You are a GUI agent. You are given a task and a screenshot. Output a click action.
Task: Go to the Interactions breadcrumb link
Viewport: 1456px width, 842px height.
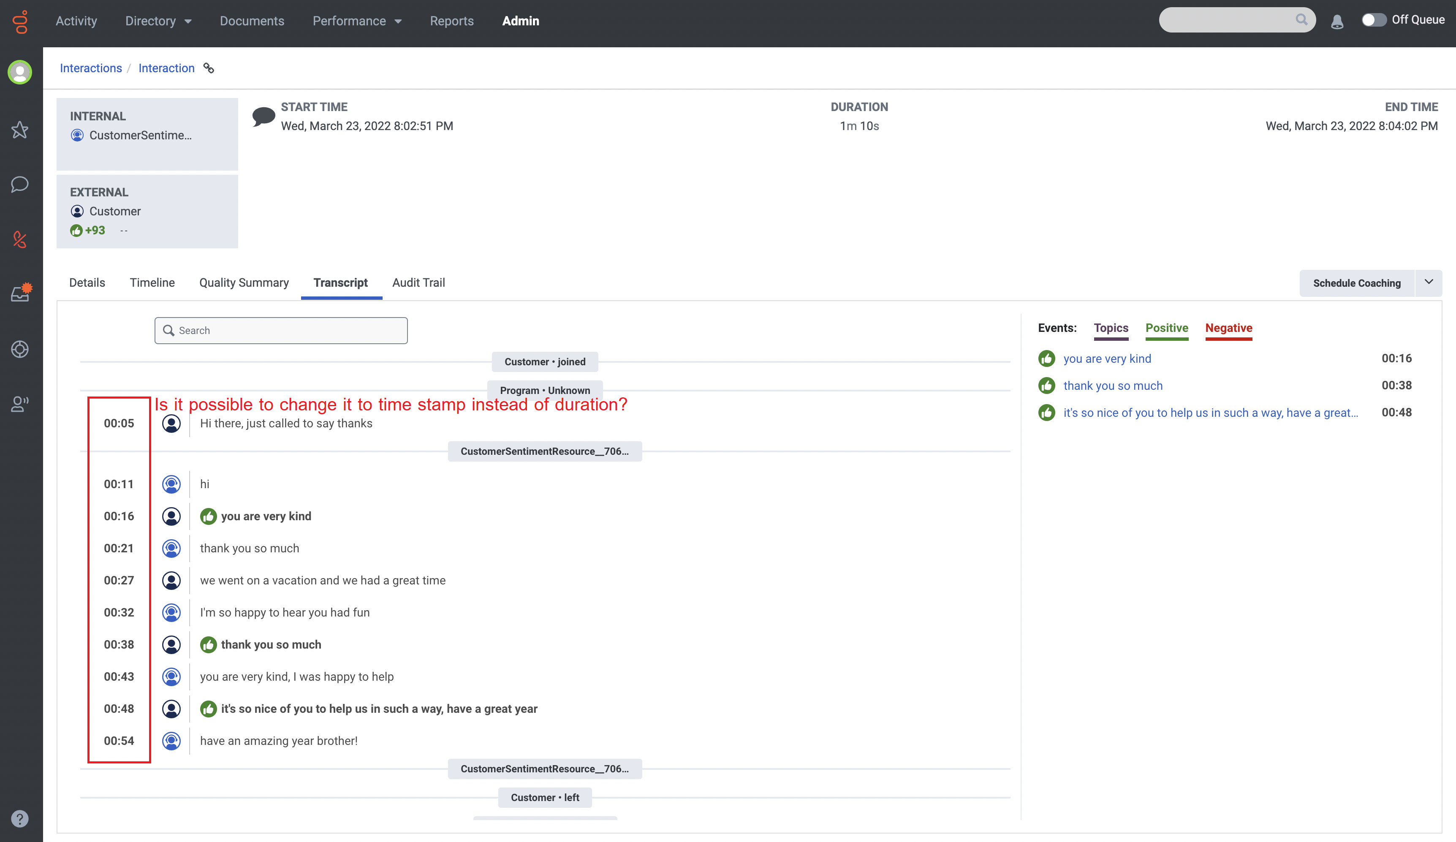click(91, 68)
